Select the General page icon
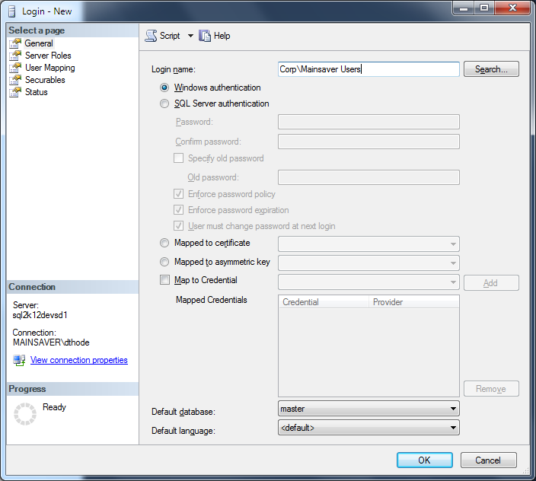 tap(15, 43)
